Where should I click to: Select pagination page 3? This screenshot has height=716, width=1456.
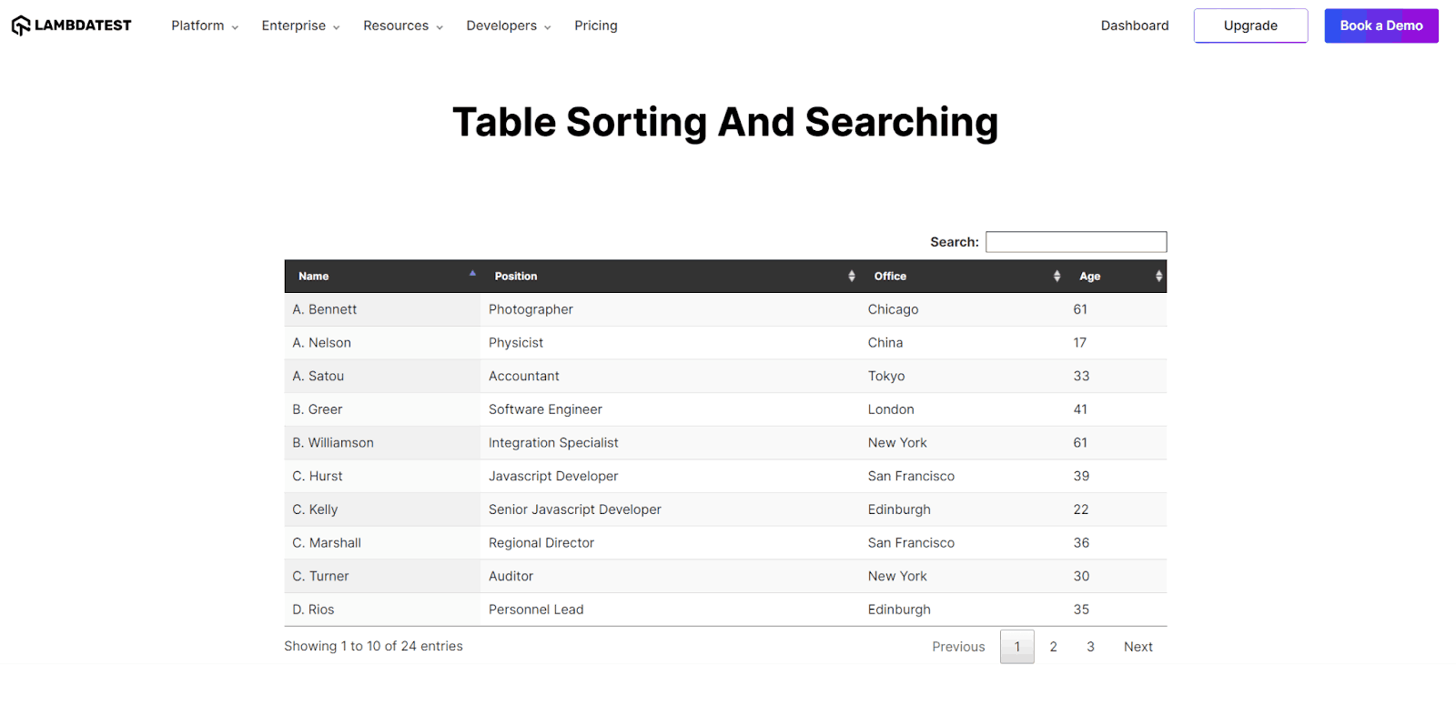1090,647
